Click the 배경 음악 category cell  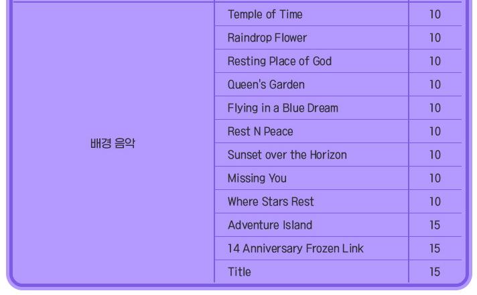[113, 143]
